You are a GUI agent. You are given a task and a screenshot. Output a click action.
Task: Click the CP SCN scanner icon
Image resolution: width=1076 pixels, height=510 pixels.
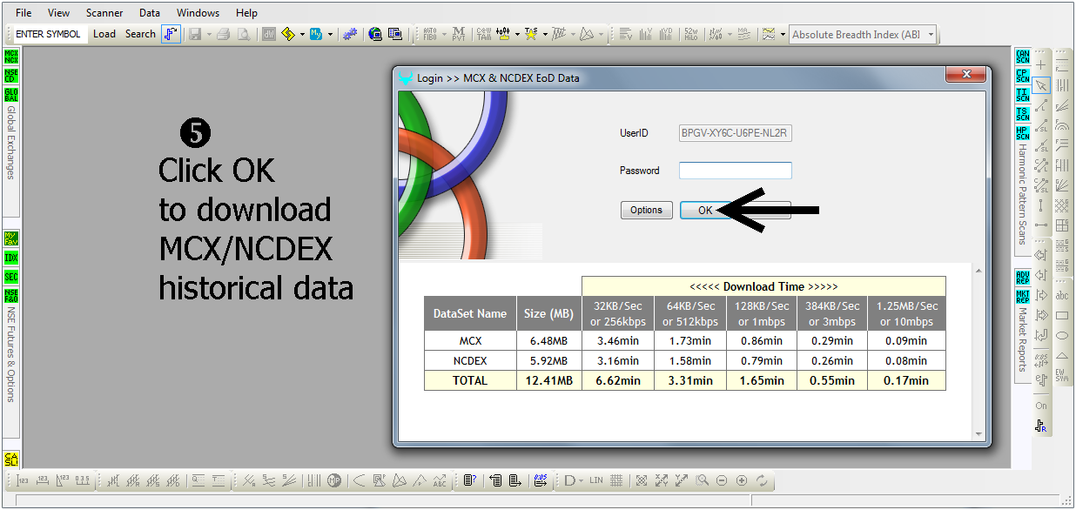1023,76
